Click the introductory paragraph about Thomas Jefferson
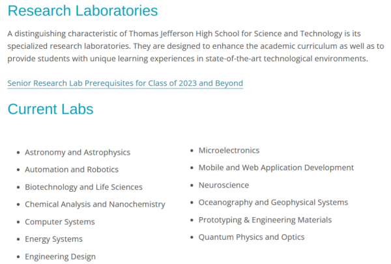 pyautogui.click(x=195, y=46)
